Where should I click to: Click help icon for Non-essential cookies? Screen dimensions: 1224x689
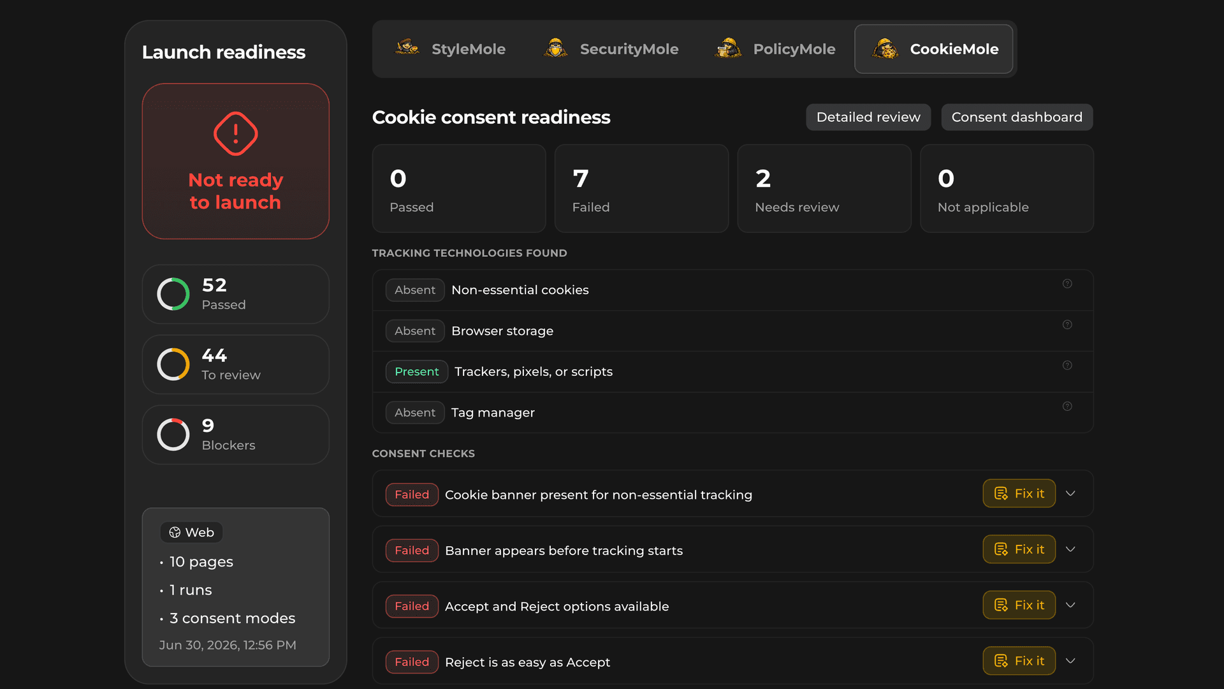pos(1067,284)
